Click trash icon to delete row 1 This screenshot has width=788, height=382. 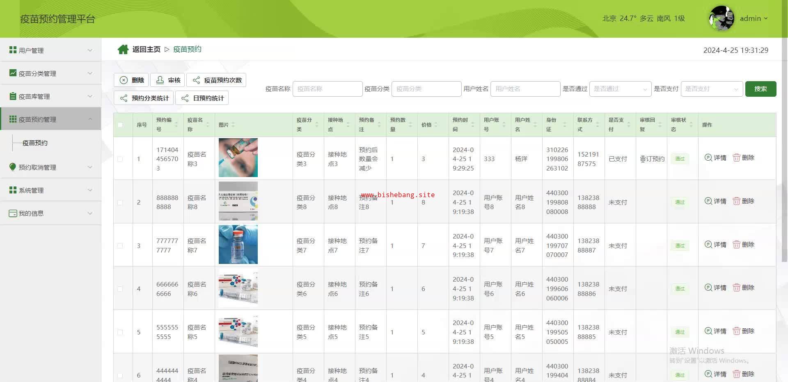[736, 158]
